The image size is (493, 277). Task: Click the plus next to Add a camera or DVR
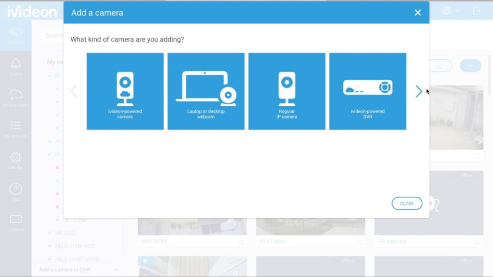[x=117, y=269]
